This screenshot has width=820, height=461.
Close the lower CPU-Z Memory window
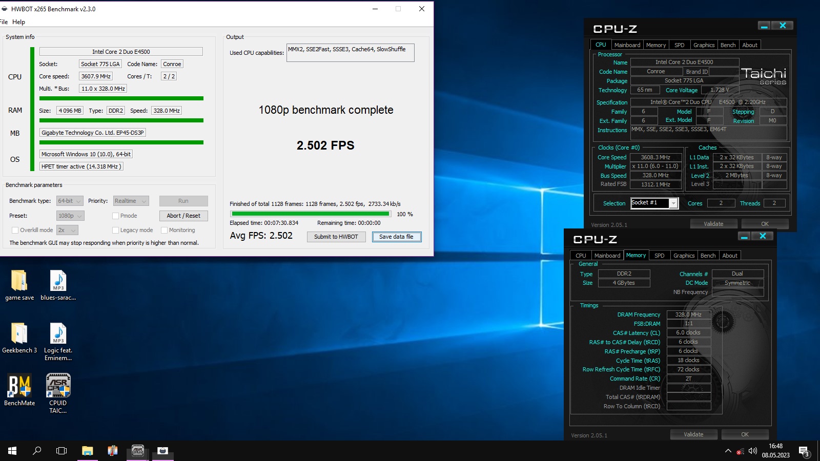click(x=763, y=236)
